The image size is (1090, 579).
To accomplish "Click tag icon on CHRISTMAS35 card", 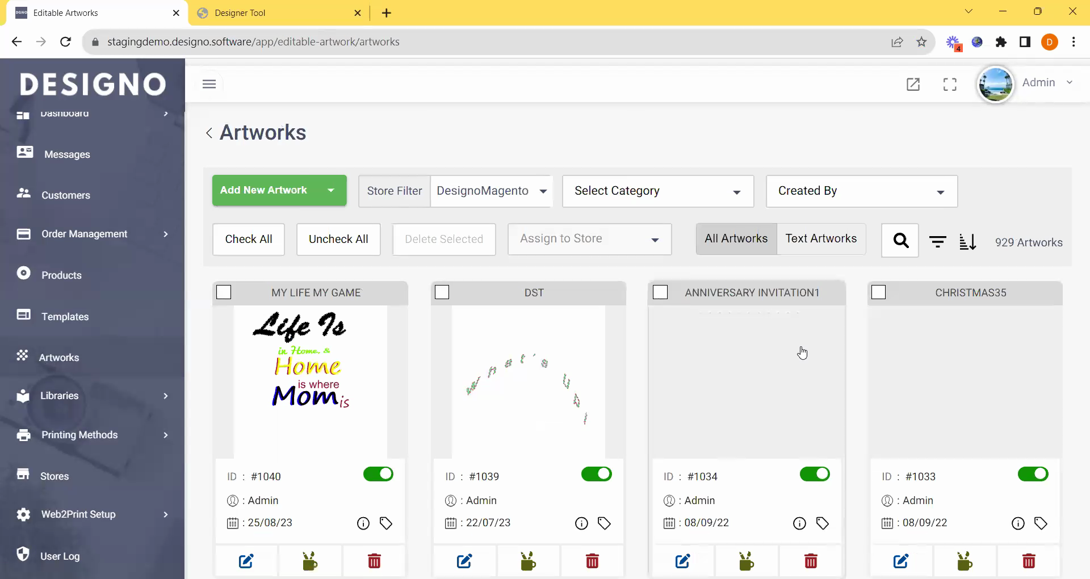I will pos(1041,523).
